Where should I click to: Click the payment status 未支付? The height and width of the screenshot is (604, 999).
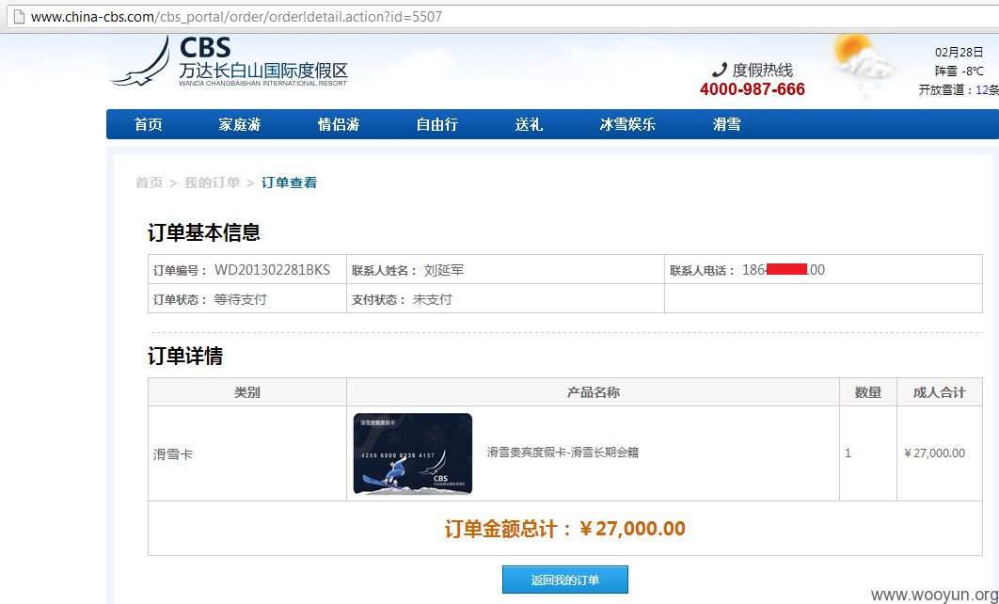pyautogui.click(x=432, y=299)
